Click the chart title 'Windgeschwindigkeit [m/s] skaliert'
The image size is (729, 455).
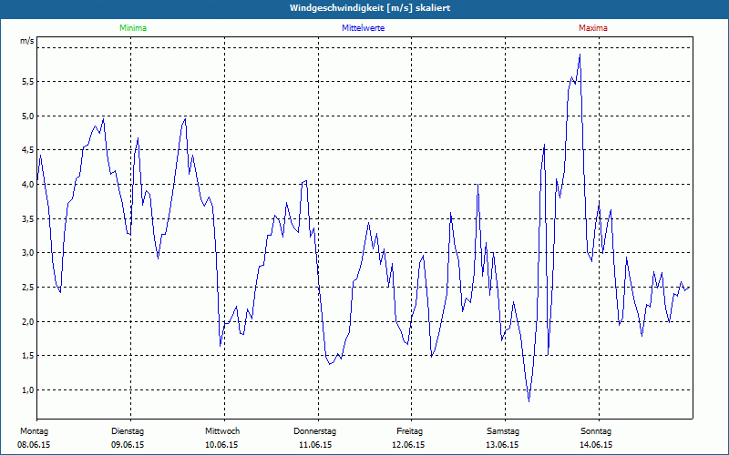tap(370, 8)
